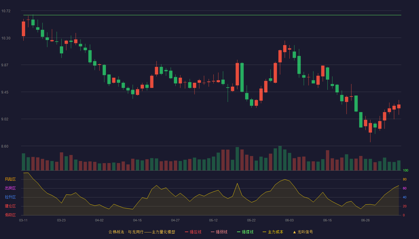This screenshot has width=419, height=239.
Task: Select the 80 indicator scale value
Action: click(405, 180)
